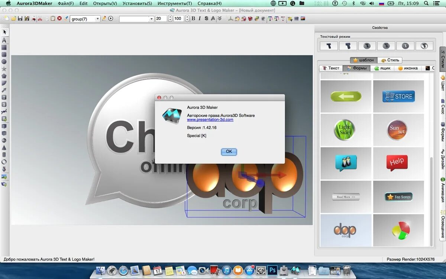Delete object using the red X icon

pos(59,19)
